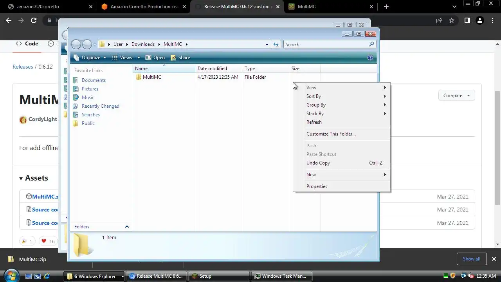Open Documents favorite link
The width and height of the screenshot is (501, 282).
[x=94, y=80]
